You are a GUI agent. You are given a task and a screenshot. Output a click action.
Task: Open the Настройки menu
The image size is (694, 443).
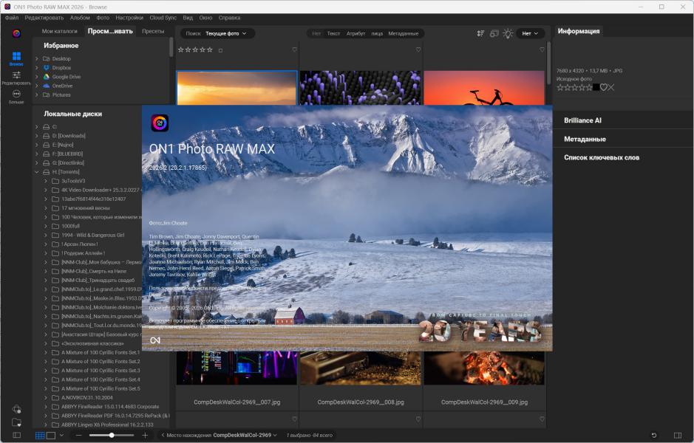(x=129, y=17)
